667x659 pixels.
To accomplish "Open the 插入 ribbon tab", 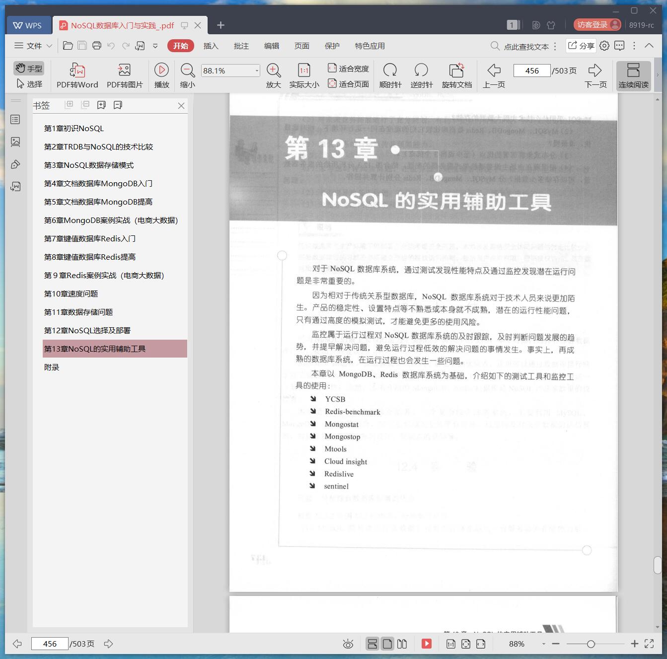I will pos(211,46).
